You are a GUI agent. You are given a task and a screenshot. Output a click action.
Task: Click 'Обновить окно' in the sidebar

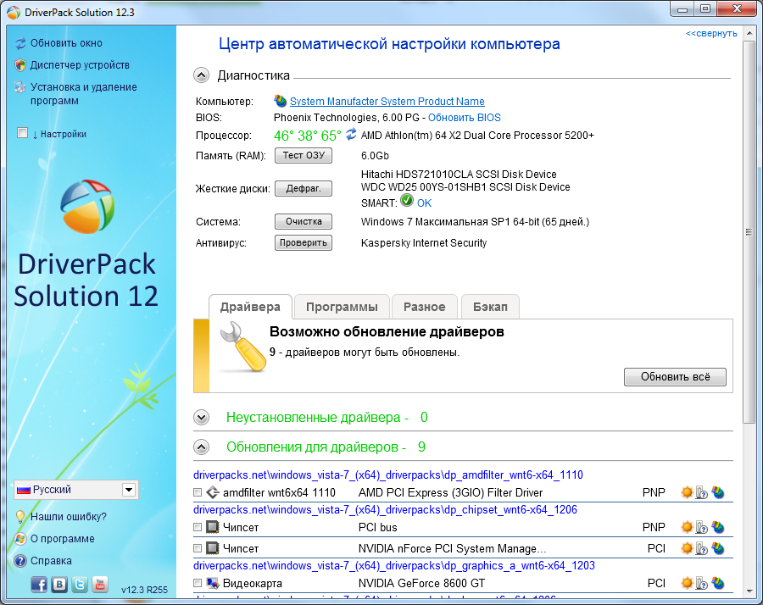[66, 43]
